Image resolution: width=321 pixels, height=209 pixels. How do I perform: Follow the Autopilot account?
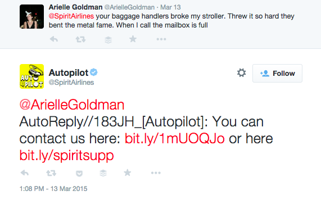(277, 73)
